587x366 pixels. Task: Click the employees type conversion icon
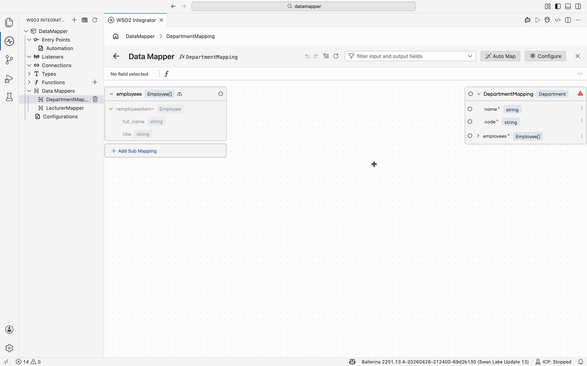point(180,94)
